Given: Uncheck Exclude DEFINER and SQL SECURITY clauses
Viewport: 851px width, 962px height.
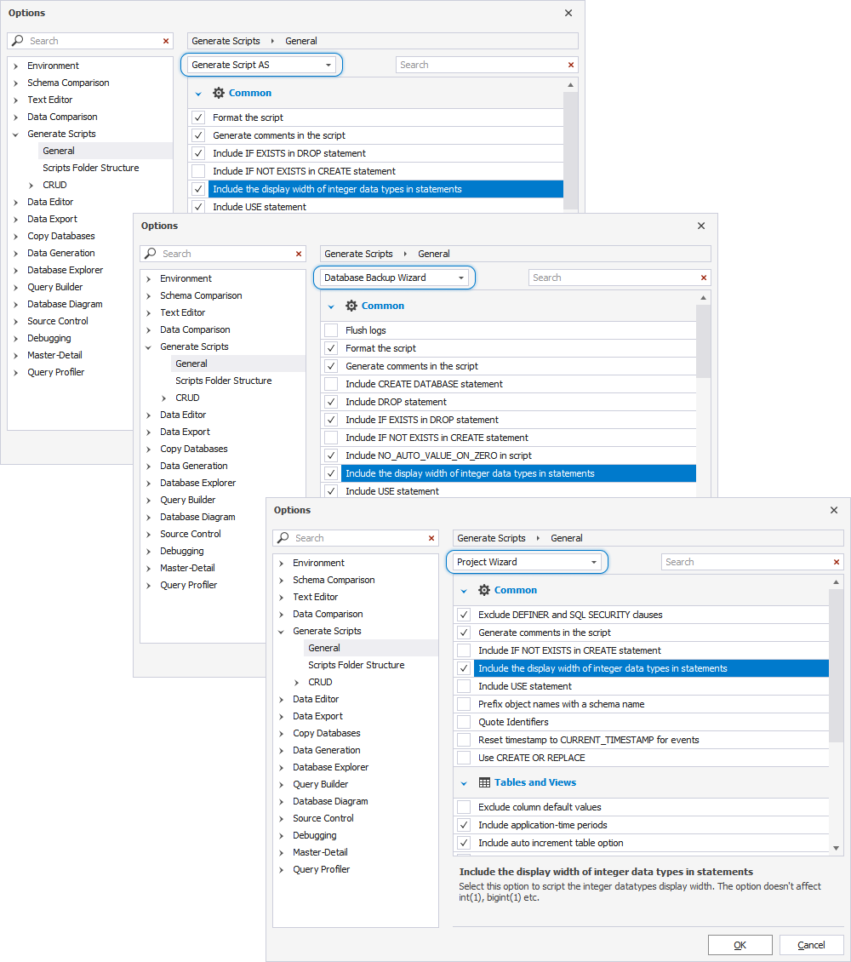Looking at the screenshot, I should (464, 615).
